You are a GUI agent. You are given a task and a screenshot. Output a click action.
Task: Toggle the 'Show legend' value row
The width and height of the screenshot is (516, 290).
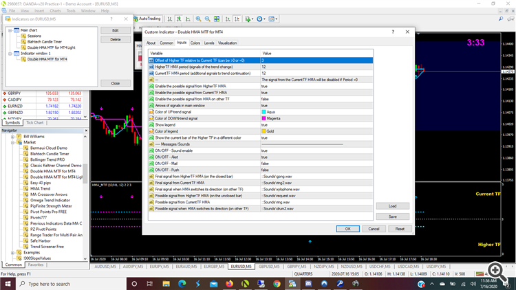264,124
